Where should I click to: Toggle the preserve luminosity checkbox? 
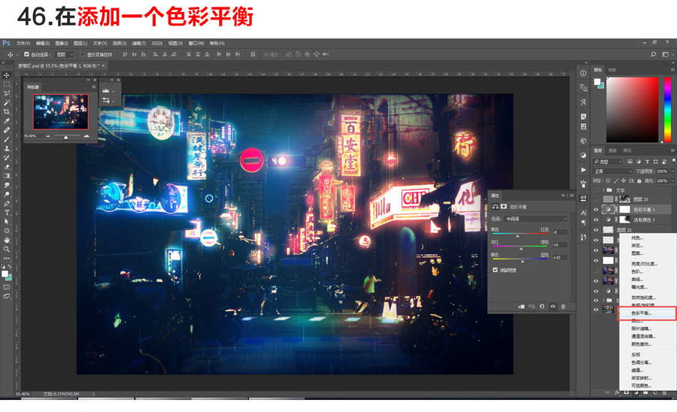point(495,270)
